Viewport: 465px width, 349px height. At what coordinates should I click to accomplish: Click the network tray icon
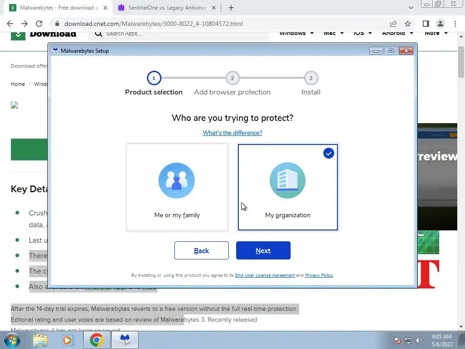pyautogui.click(x=408, y=340)
